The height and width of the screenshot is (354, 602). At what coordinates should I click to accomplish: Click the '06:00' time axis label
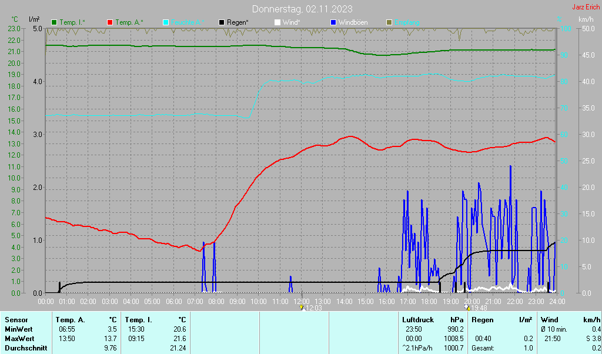point(173,302)
